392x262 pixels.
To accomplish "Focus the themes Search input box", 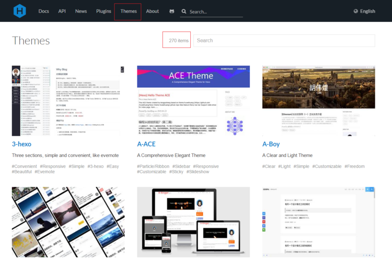I will 284,40.
